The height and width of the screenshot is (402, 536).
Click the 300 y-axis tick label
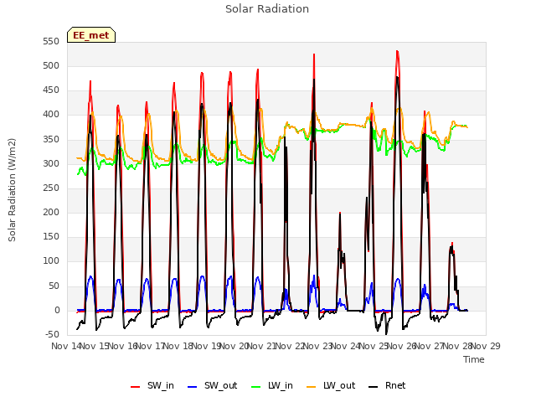[x=51, y=164]
